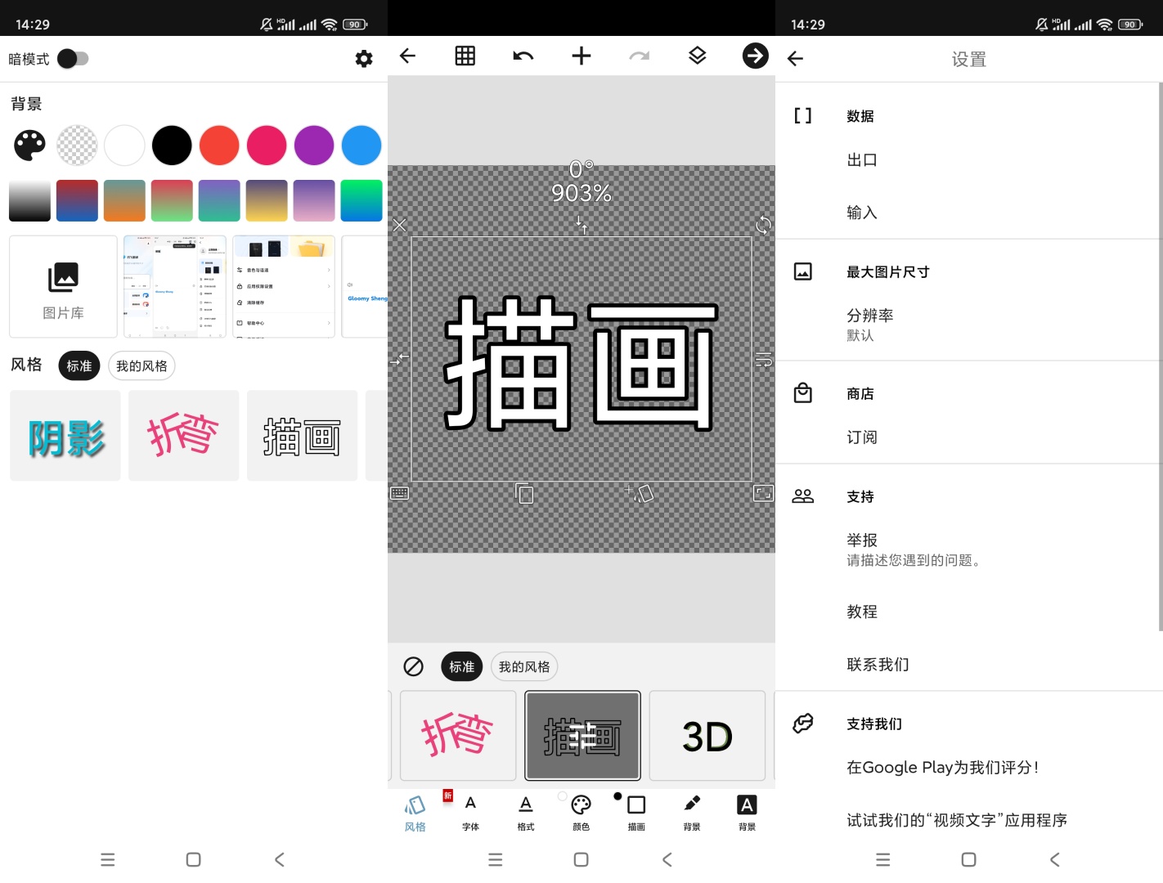
Task: Add new element with plus icon
Action: tap(581, 56)
